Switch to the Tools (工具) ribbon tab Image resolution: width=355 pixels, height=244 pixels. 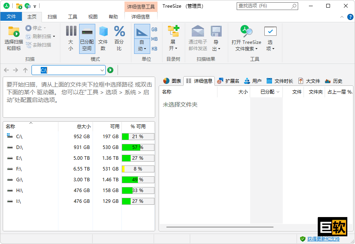(x=73, y=17)
